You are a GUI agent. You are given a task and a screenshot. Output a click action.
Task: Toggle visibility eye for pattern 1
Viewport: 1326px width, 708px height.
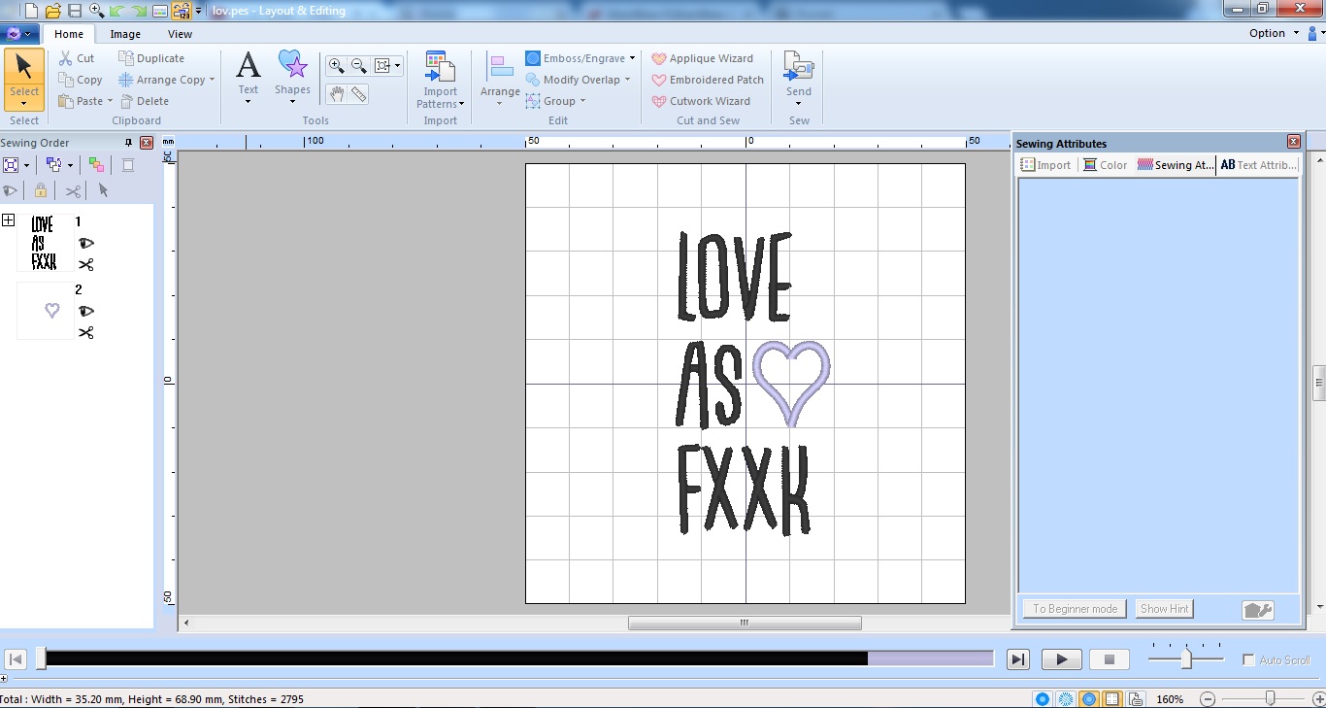point(86,243)
